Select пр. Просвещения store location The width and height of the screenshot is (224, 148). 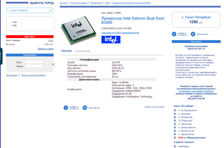[187, 110]
